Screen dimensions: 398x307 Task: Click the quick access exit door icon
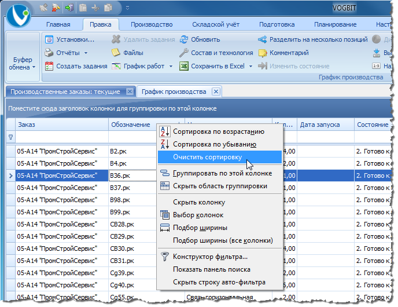tap(69, 8)
